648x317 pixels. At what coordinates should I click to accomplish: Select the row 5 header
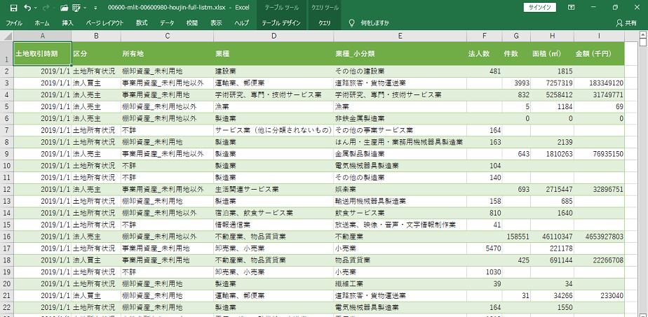click(6, 107)
